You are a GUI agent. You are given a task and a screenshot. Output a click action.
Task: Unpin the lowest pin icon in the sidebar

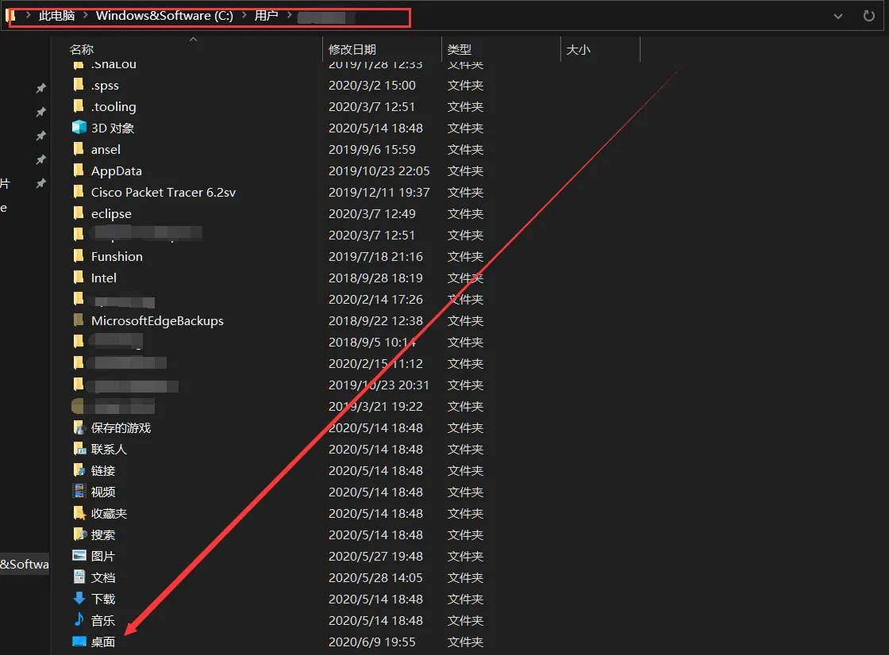click(40, 183)
